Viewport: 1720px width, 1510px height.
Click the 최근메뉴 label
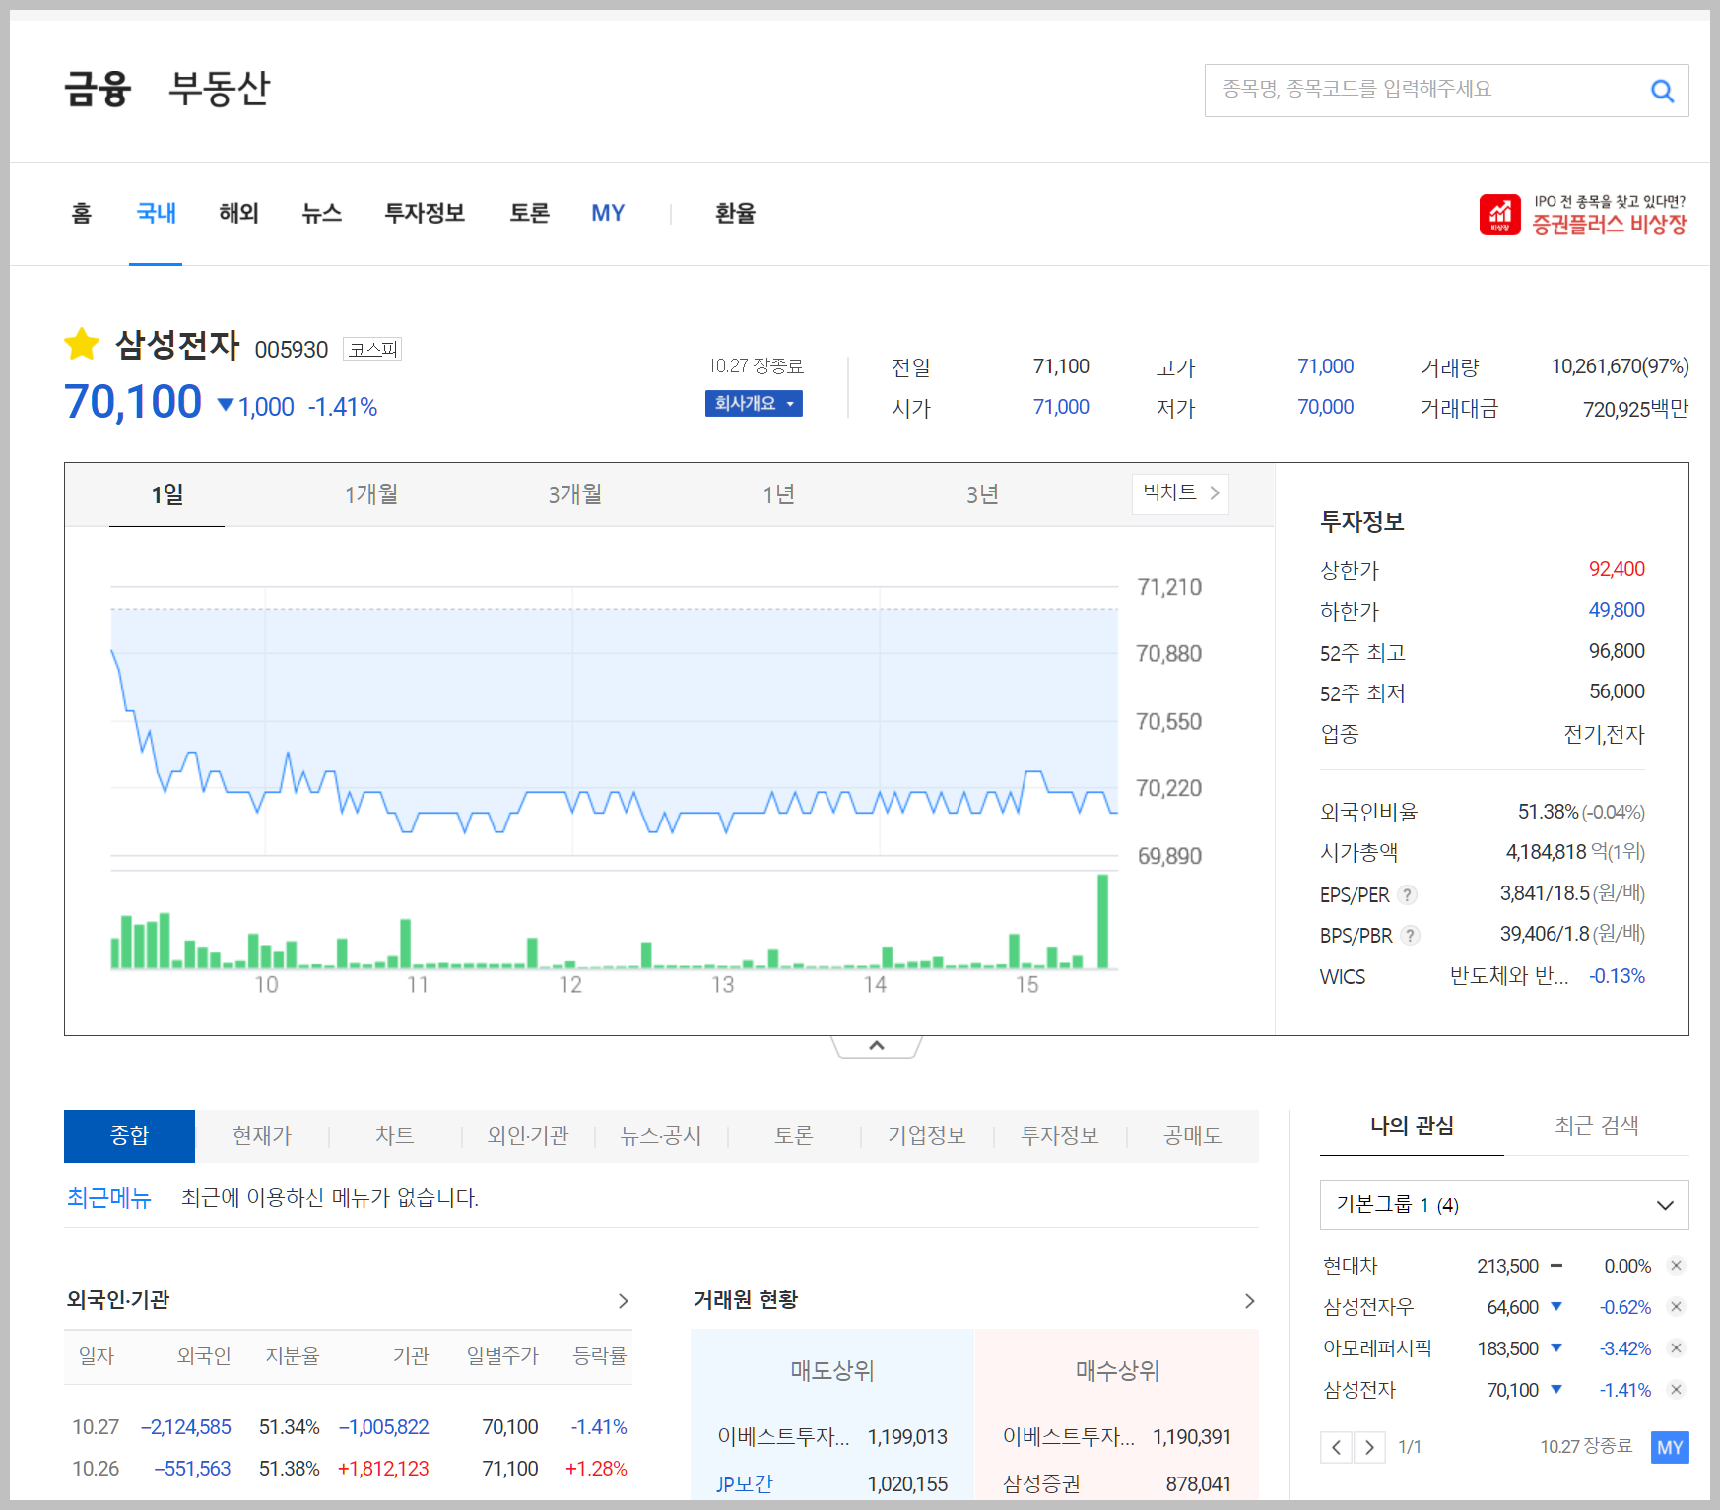tap(108, 1198)
